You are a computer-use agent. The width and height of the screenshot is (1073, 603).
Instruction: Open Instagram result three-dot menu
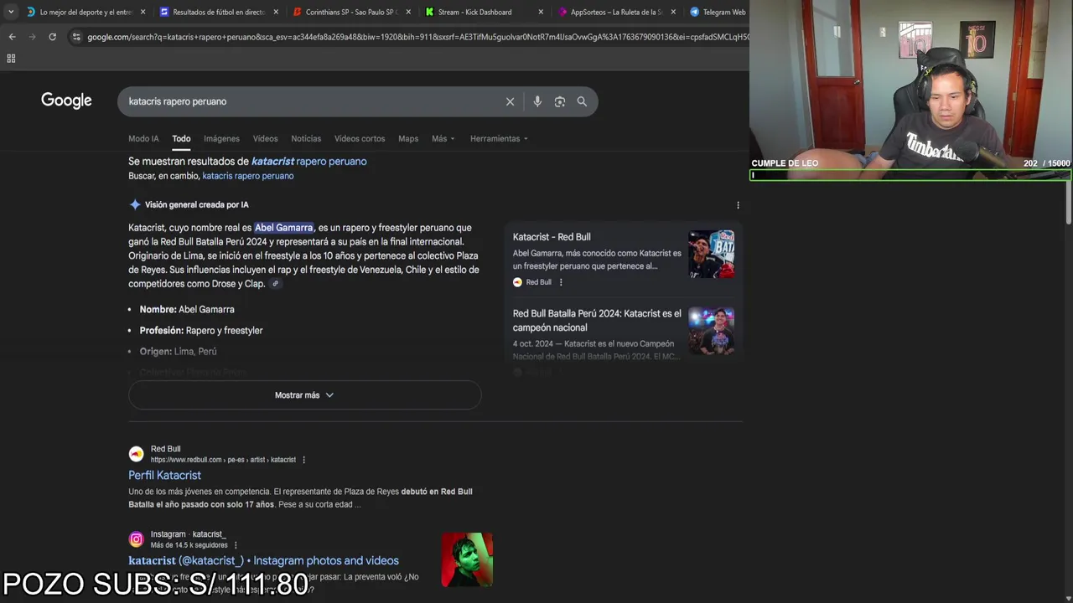236,545
